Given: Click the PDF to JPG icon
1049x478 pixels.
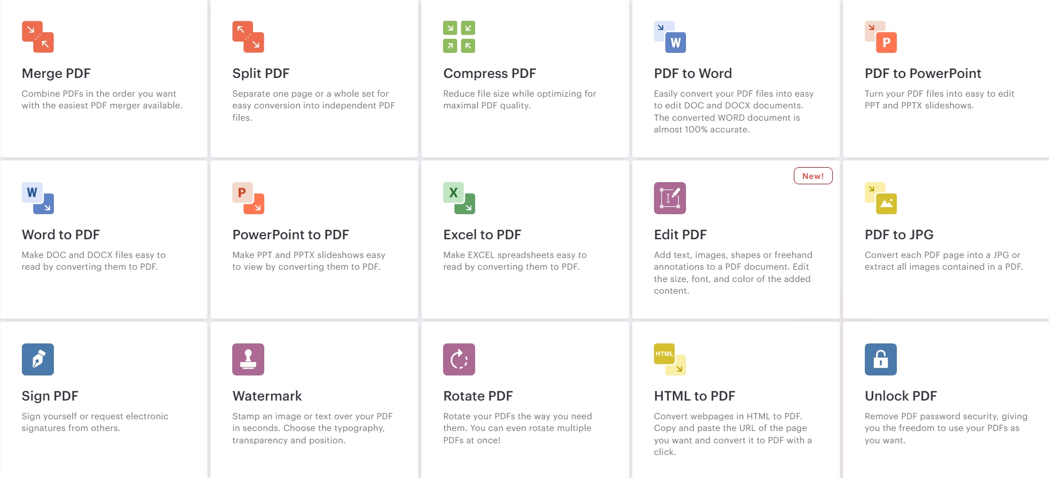Looking at the screenshot, I should [881, 198].
